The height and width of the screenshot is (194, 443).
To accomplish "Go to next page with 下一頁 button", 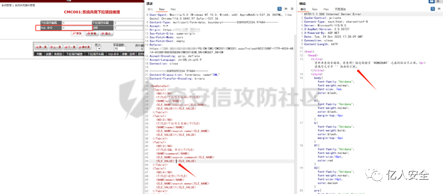I will coord(70,47).
